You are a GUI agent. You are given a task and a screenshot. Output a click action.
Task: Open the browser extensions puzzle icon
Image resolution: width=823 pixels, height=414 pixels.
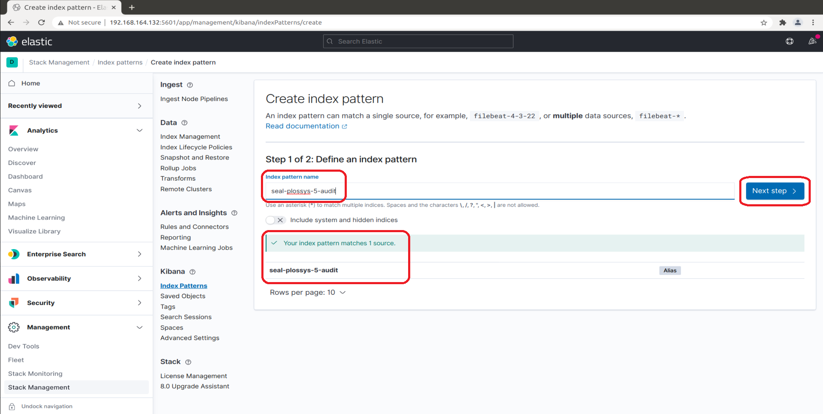[x=782, y=23]
